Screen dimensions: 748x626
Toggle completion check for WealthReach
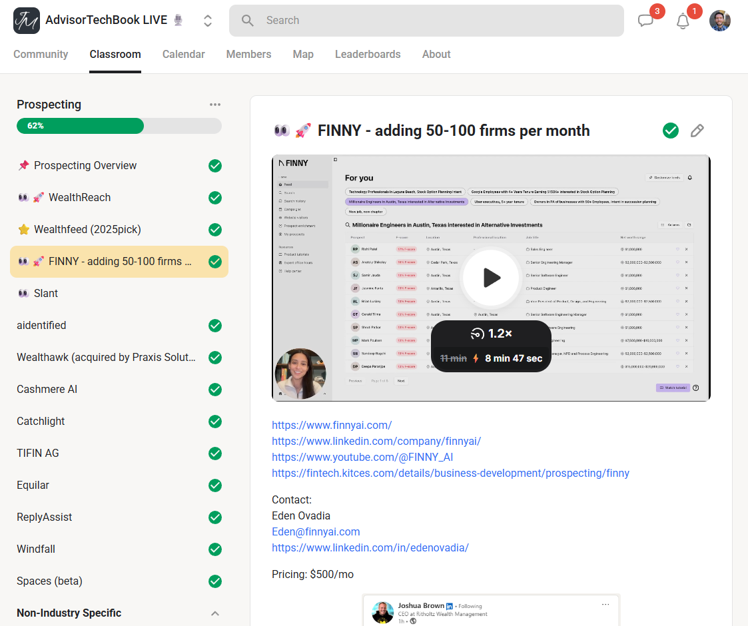215,198
